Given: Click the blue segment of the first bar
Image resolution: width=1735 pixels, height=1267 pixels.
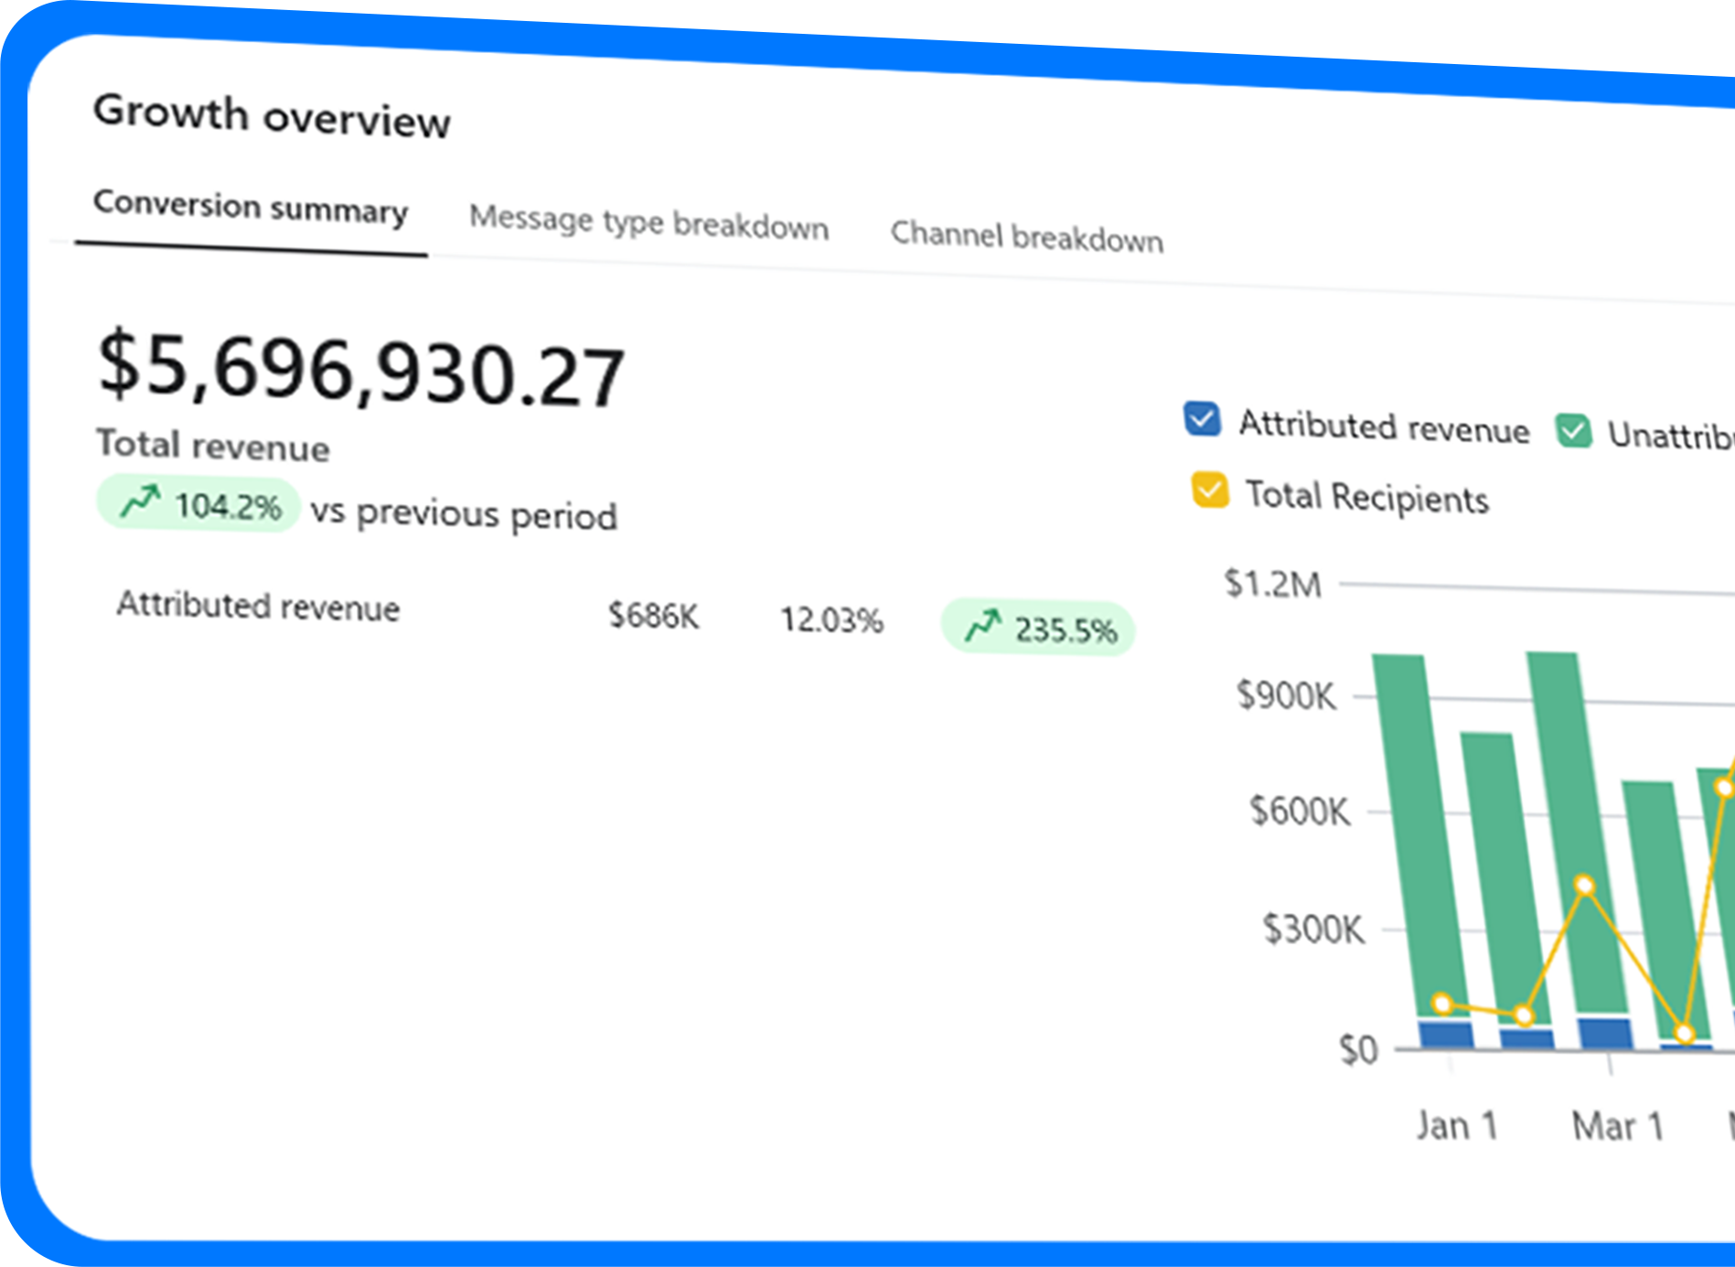Looking at the screenshot, I should (x=1446, y=1035).
